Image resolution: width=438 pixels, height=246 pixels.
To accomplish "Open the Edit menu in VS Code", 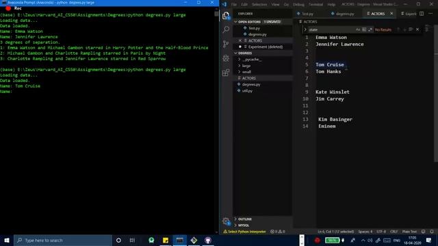I will pyautogui.click(x=244, y=5).
